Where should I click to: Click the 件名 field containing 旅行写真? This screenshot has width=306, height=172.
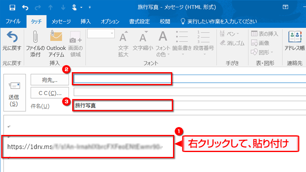190,106
